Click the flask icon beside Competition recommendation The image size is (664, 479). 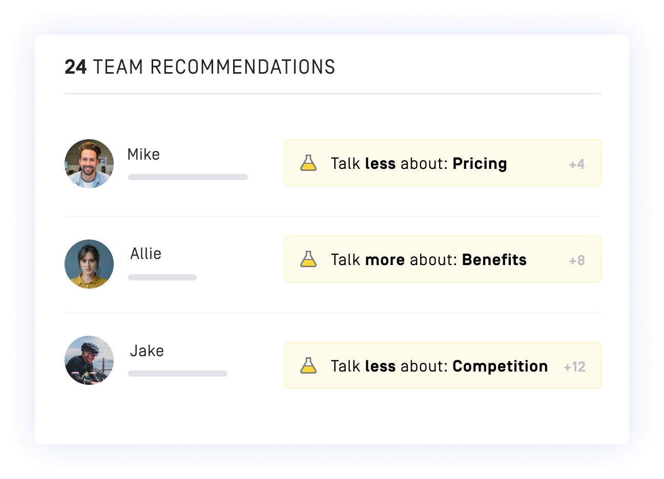tap(308, 366)
